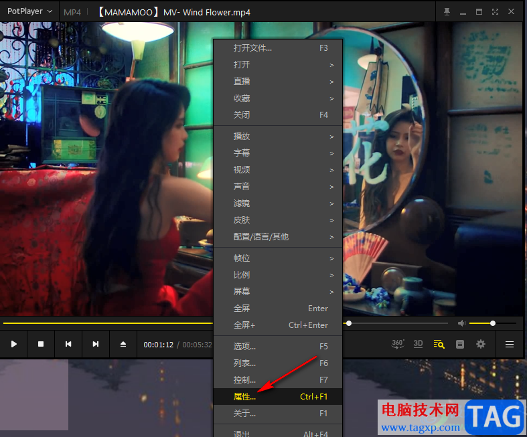This screenshot has height=437, width=527.
Task: Open 列表... F6 menu item
Action: point(278,363)
